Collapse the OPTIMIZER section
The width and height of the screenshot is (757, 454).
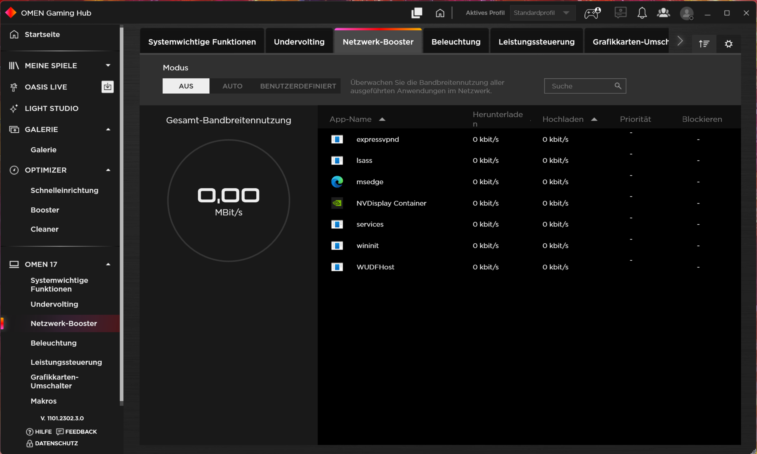(108, 170)
